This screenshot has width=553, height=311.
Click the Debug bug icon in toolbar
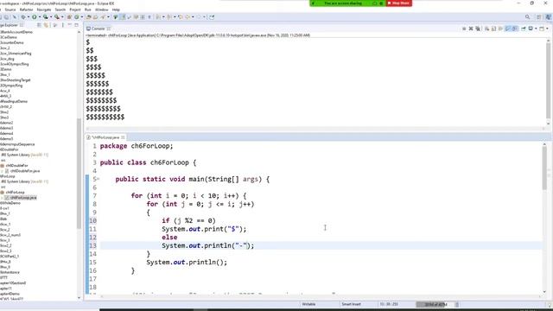(x=23, y=17)
